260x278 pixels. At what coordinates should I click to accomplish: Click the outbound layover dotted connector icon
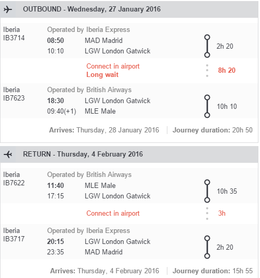(x=207, y=71)
